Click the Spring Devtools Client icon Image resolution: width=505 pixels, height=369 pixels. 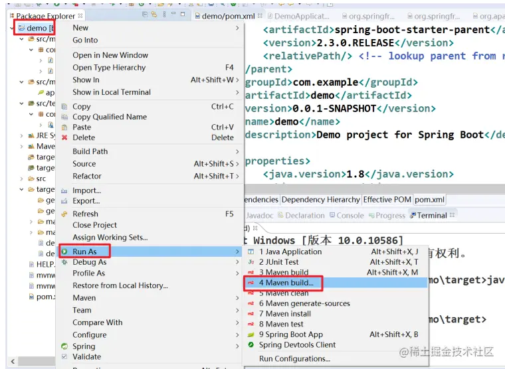[251, 344]
